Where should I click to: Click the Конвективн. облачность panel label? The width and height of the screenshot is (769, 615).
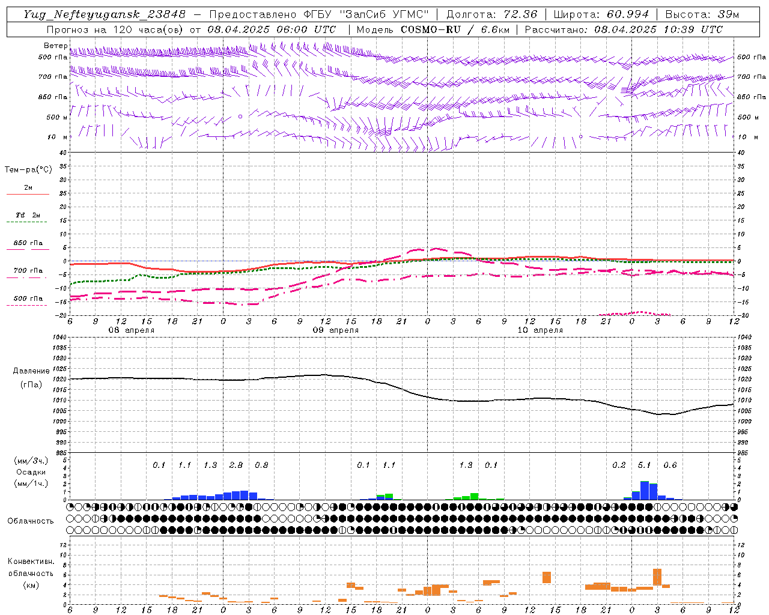[x=31, y=568]
